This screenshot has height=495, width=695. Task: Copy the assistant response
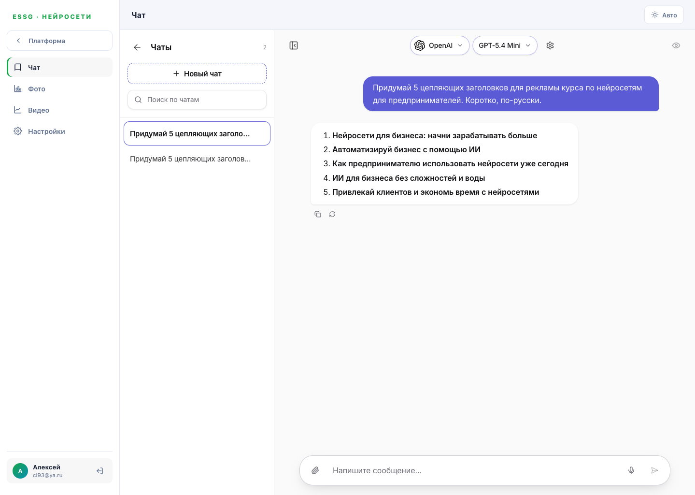[318, 214]
